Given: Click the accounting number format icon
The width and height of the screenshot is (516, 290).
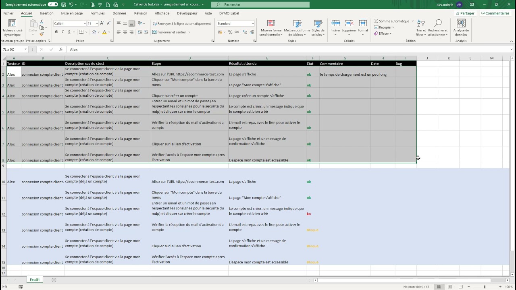Looking at the screenshot, I should [x=221, y=32].
